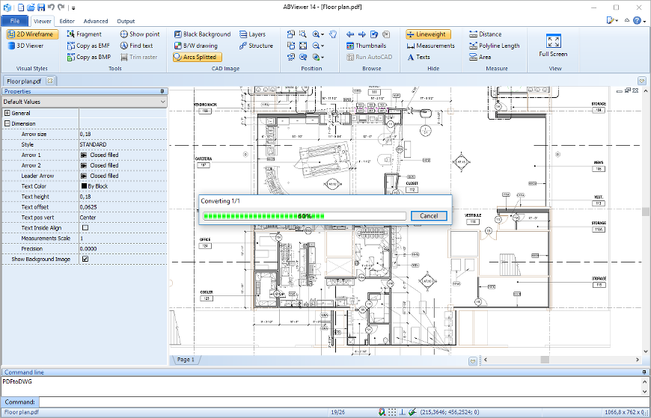Toggle the ortho mode icon in status bar
Screen dimensions: 651x418
coord(402,412)
